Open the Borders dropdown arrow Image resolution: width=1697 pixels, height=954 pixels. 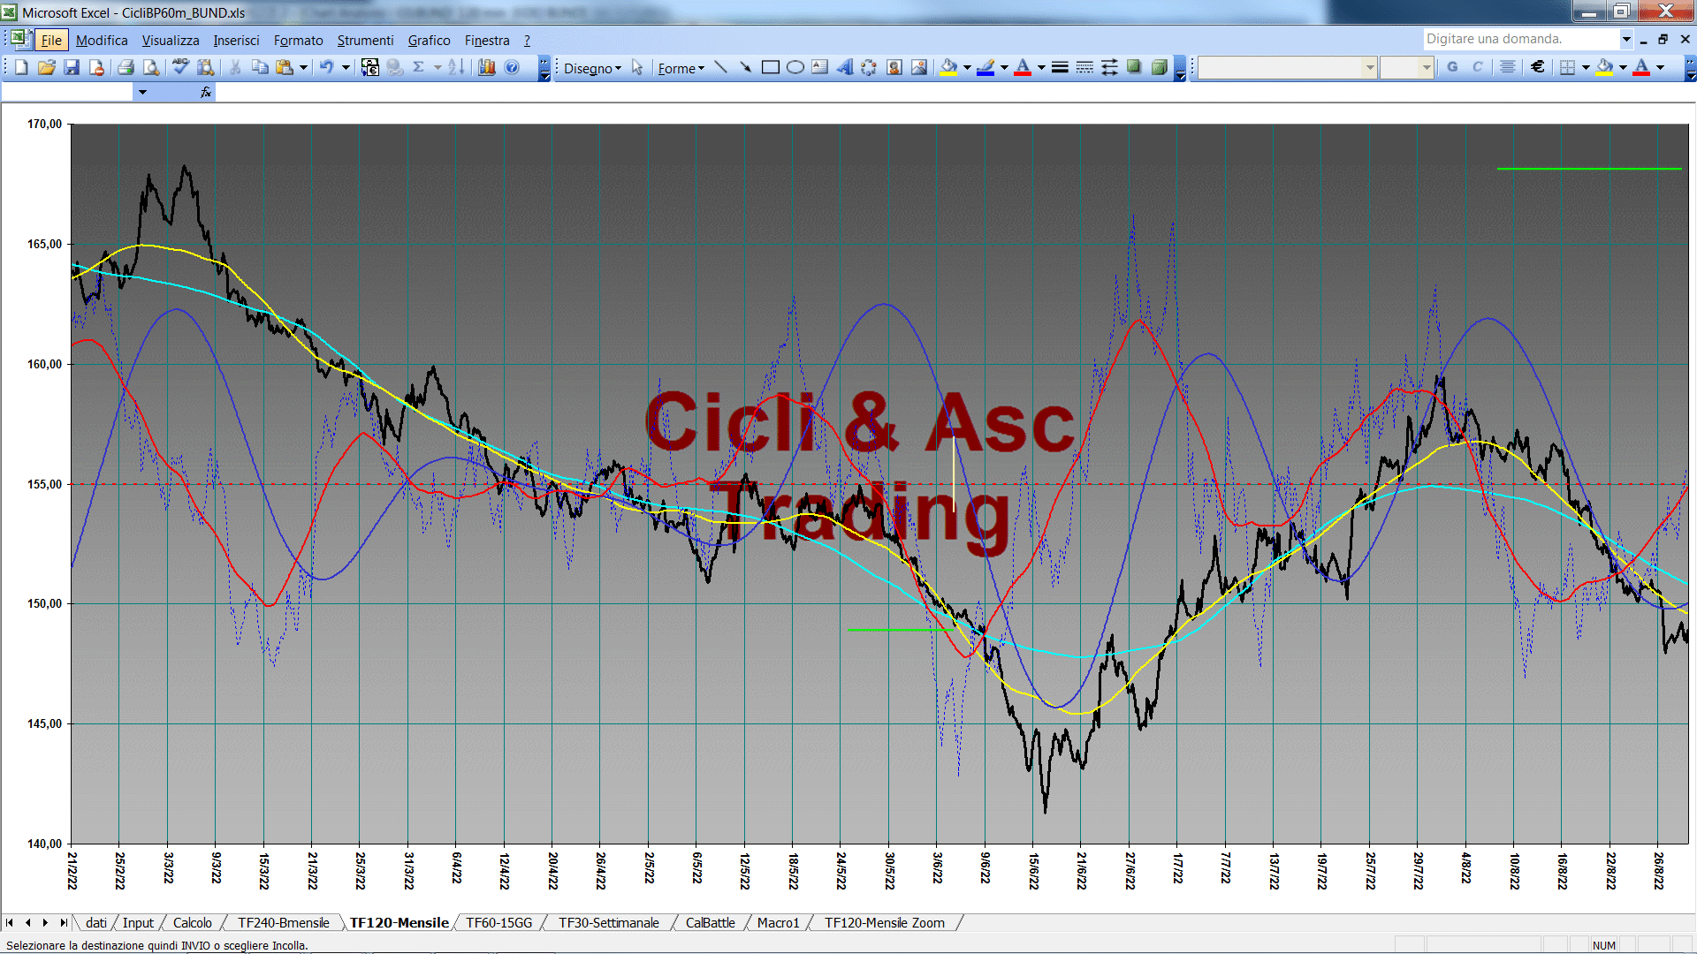pyautogui.click(x=1586, y=67)
